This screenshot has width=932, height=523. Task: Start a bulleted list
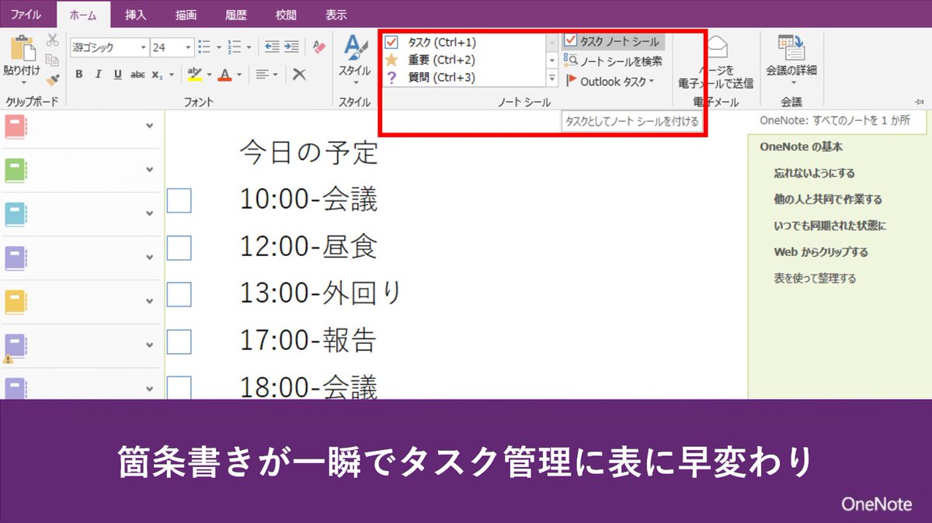click(x=205, y=47)
